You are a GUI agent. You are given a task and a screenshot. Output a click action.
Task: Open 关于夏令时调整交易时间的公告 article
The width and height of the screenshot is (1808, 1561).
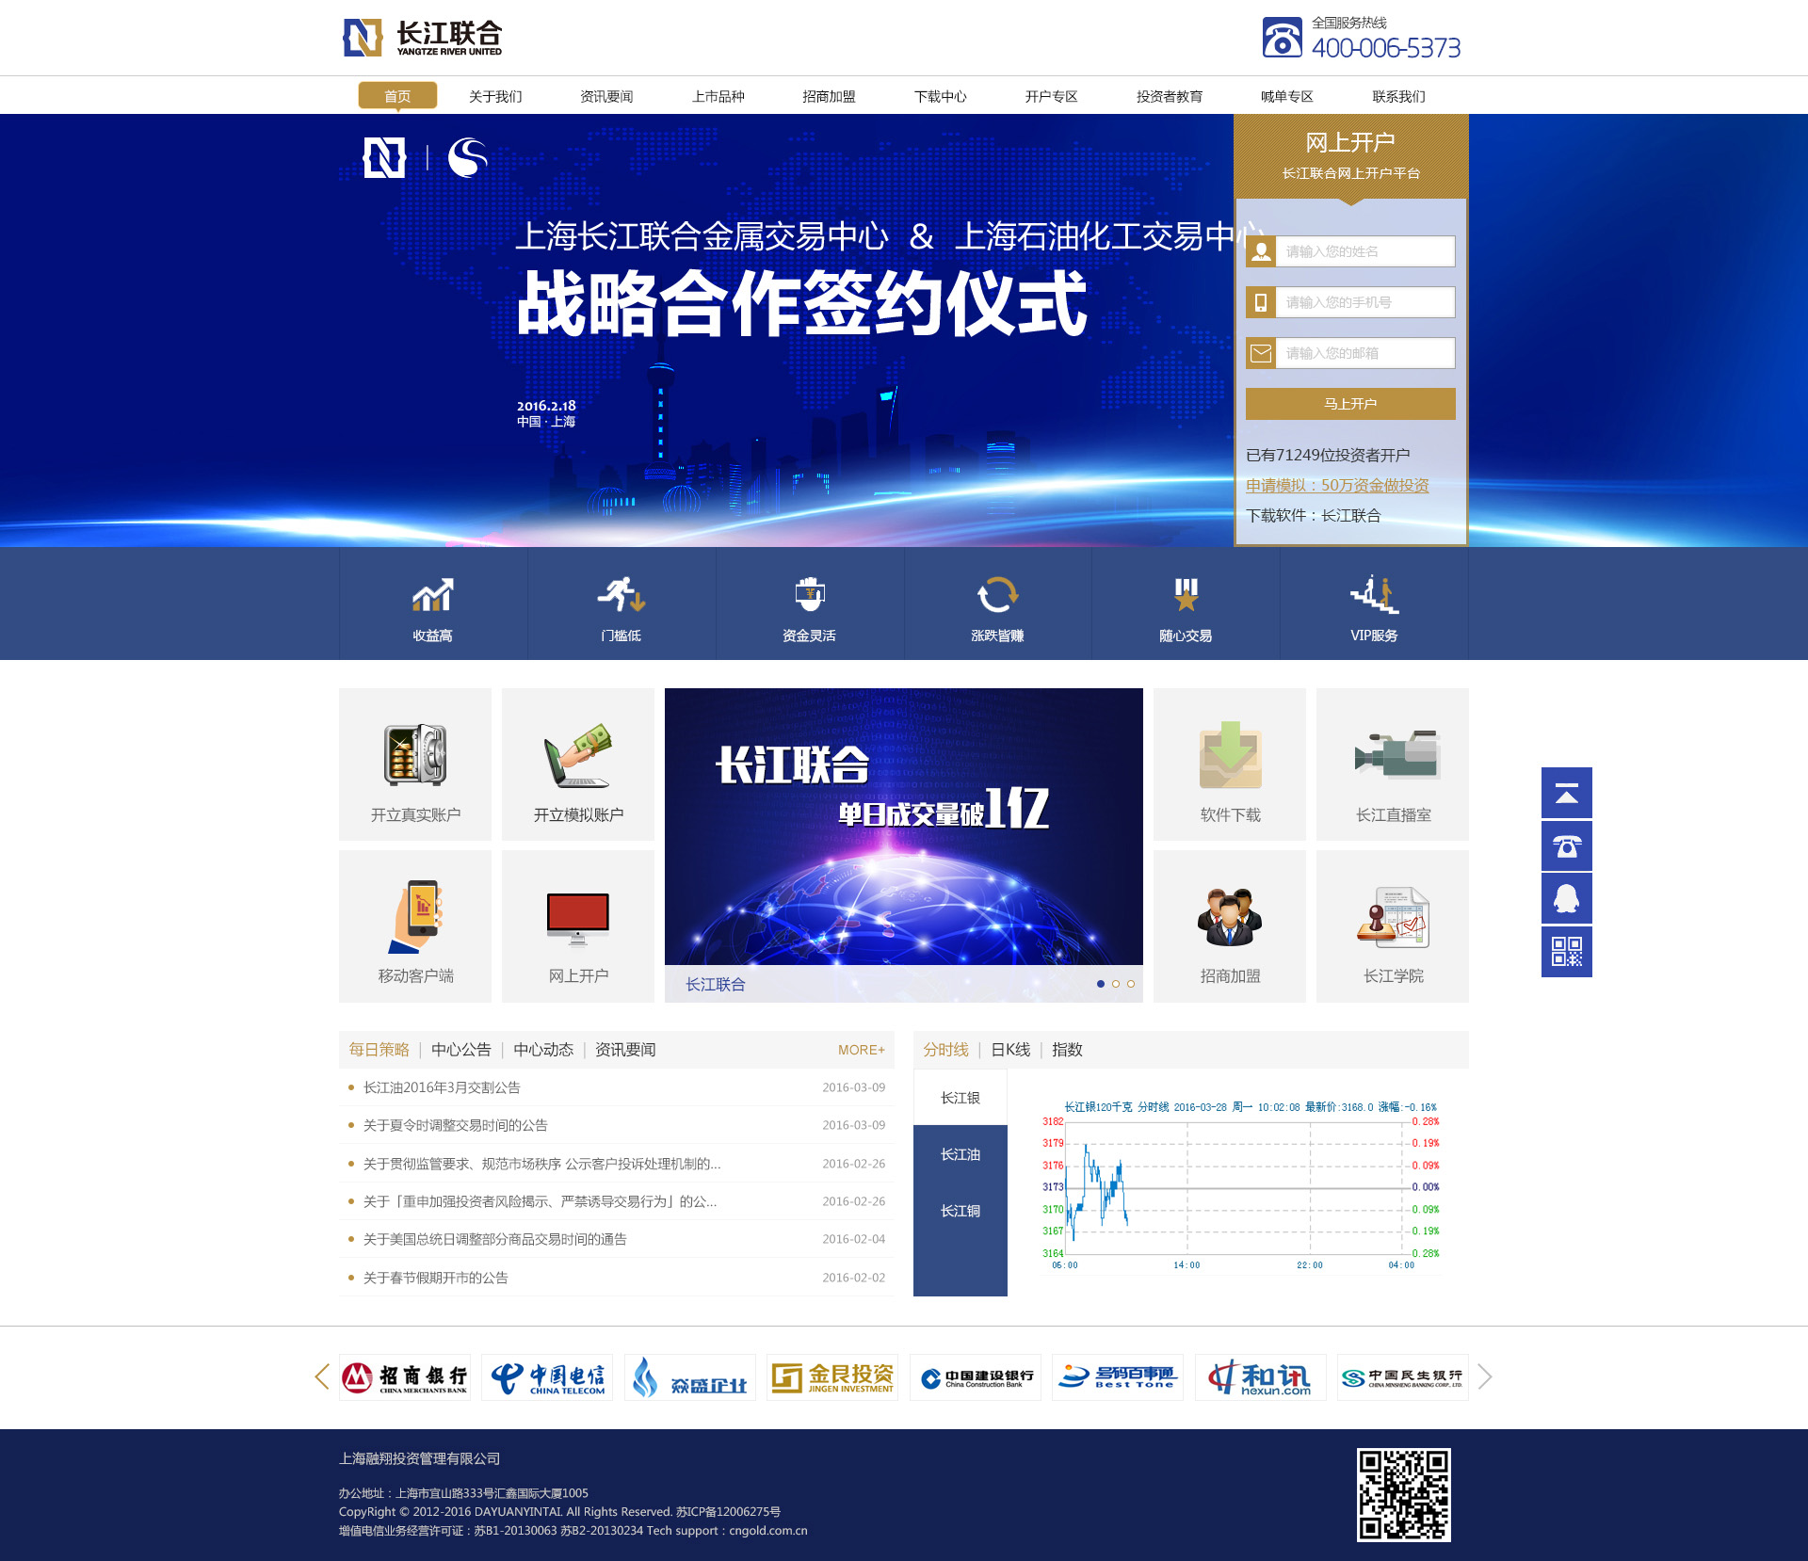pos(456,1125)
